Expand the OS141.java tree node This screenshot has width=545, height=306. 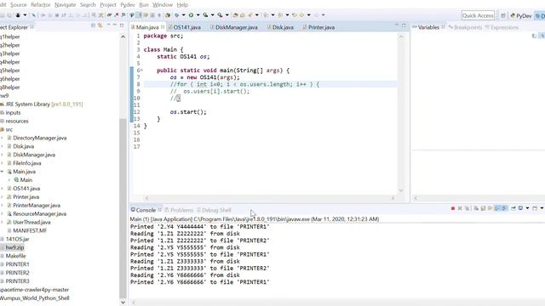point(2,189)
